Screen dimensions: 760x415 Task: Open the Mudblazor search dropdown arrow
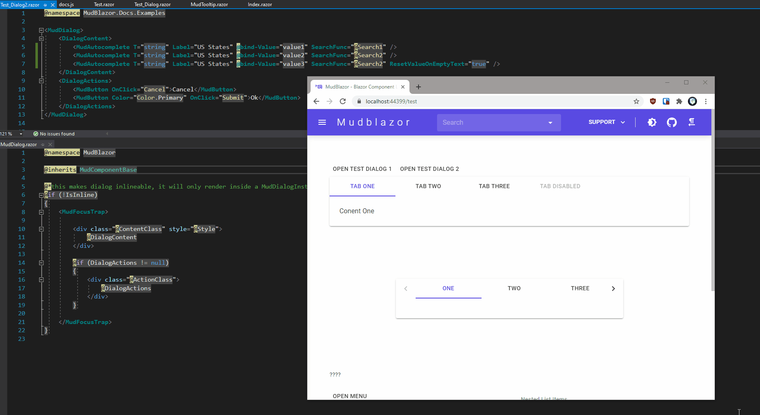(x=550, y=122)
